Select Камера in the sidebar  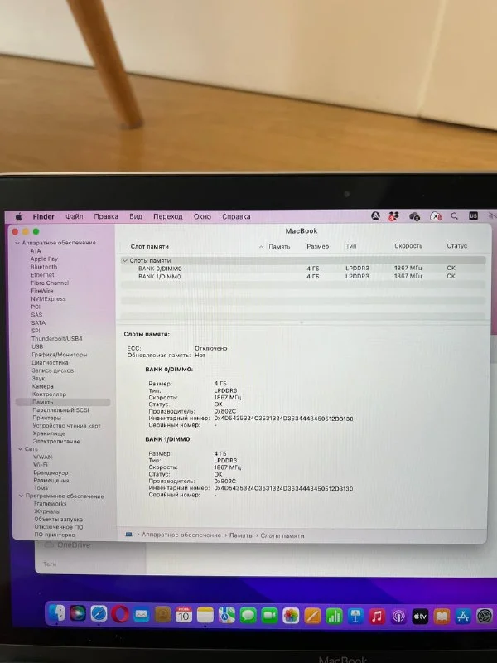[x=43, y=386]
